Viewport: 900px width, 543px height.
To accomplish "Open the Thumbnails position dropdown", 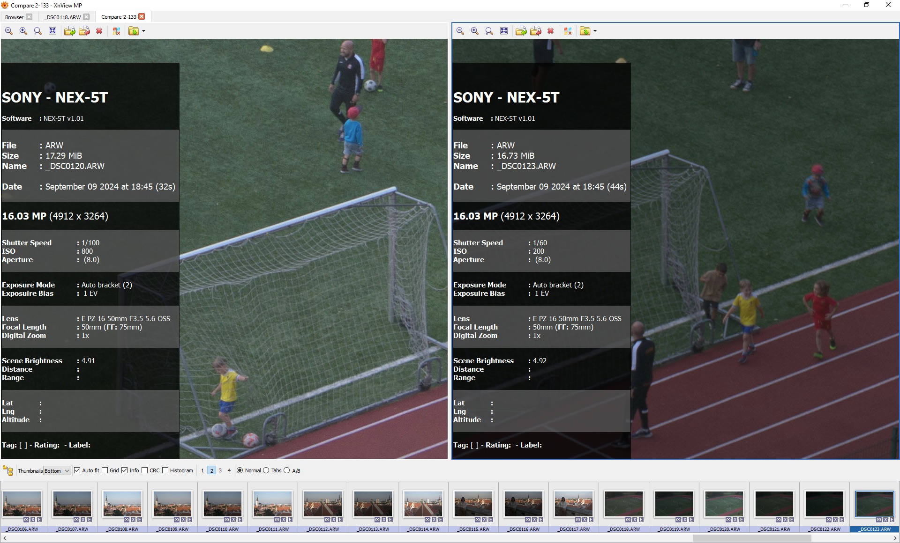I will [x=57, y=471].
